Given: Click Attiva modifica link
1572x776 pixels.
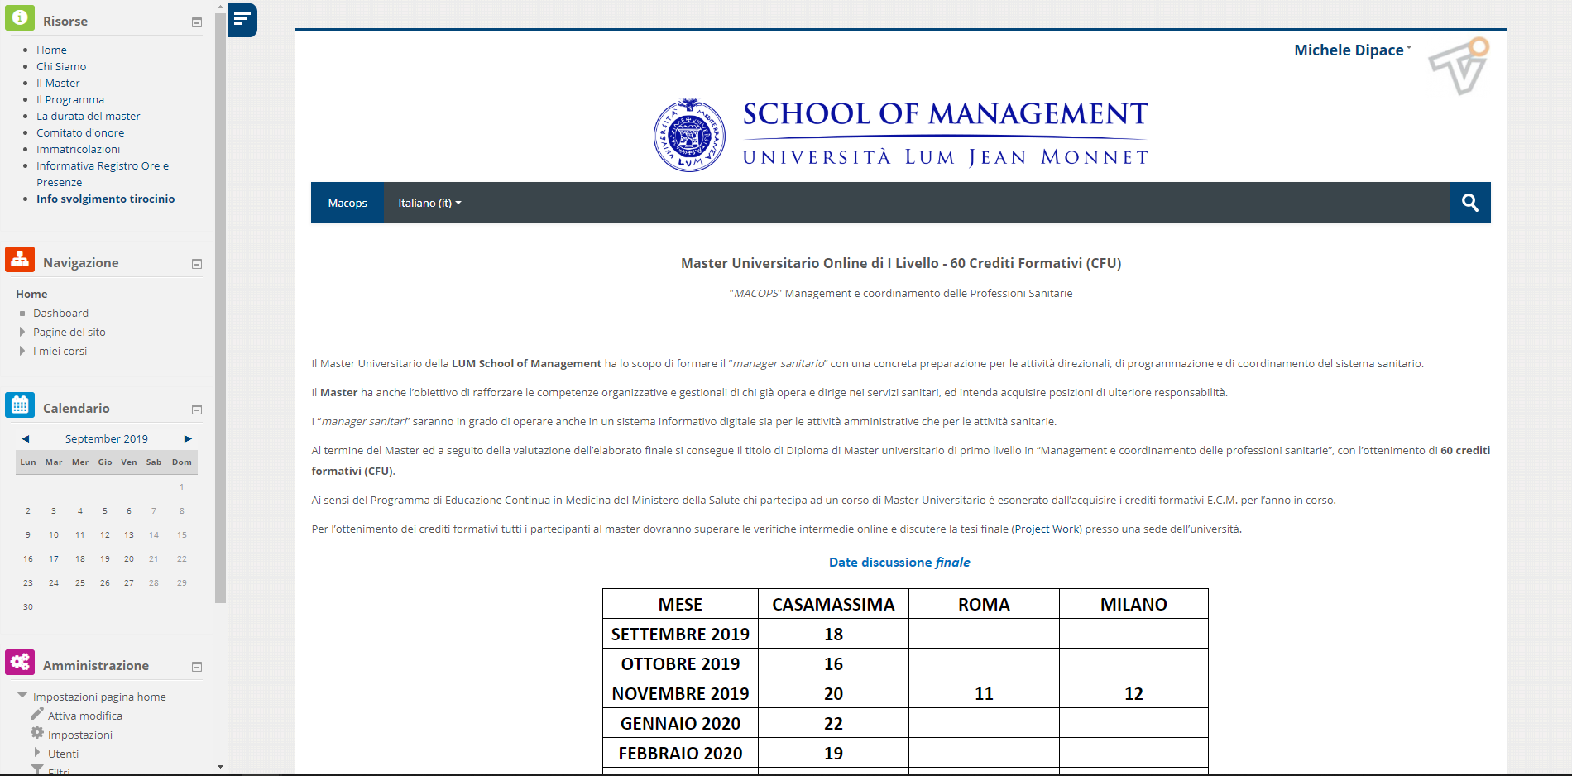Looking at the screenshot, I should pos(85,716).
